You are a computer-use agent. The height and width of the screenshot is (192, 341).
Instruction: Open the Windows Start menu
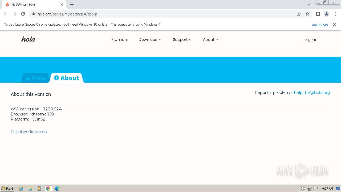(x=7, y=188)
